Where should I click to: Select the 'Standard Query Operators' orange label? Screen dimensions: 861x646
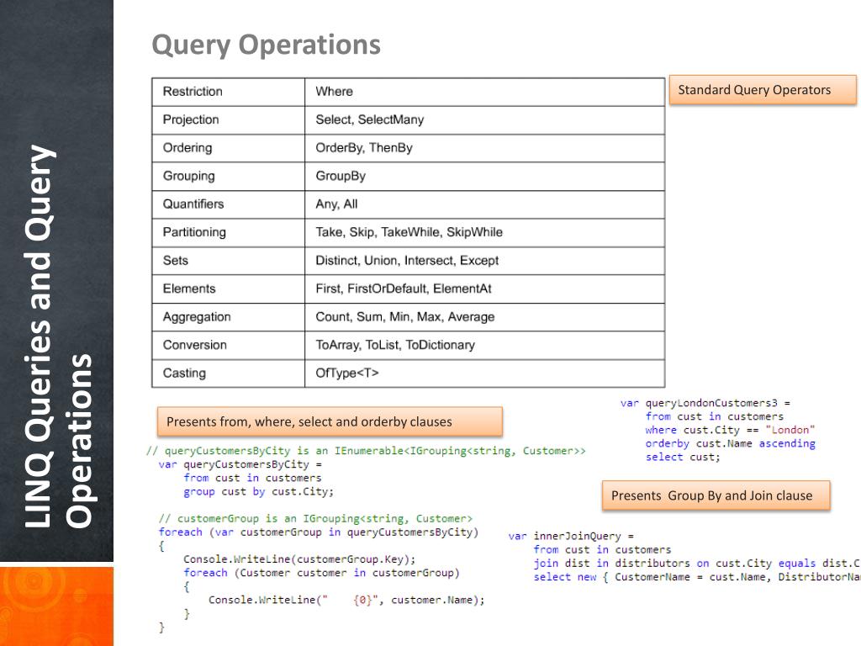click(763, 90)
